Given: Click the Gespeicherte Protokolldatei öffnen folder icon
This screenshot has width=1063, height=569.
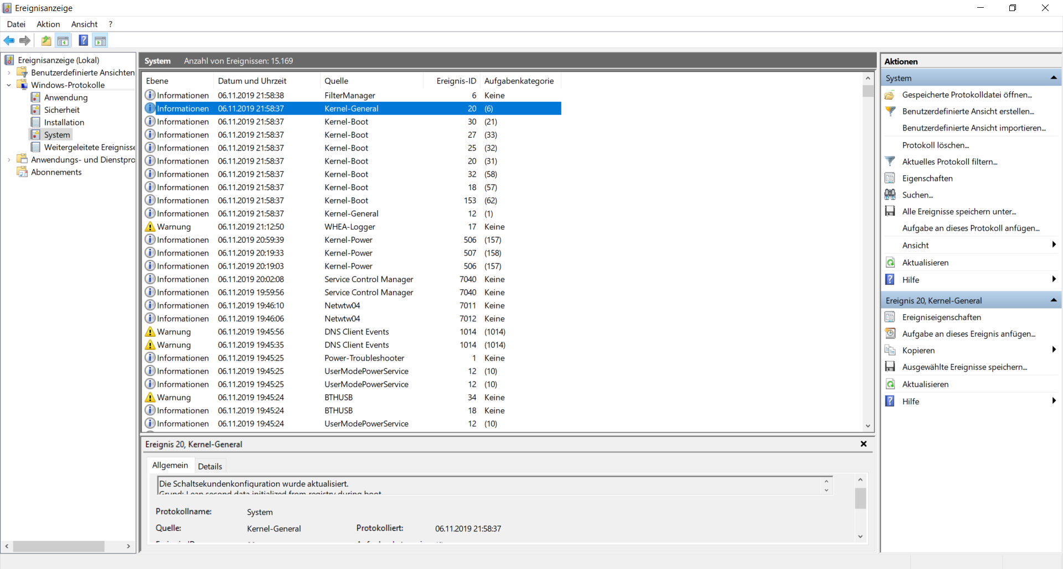Looking at the screenshot, I should tap(890, 95).
